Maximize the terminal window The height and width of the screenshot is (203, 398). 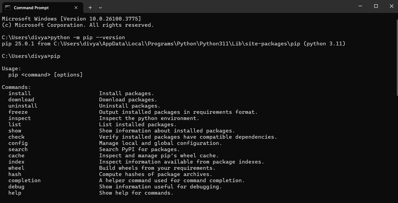pyautogui.click(x=376, y=6)
